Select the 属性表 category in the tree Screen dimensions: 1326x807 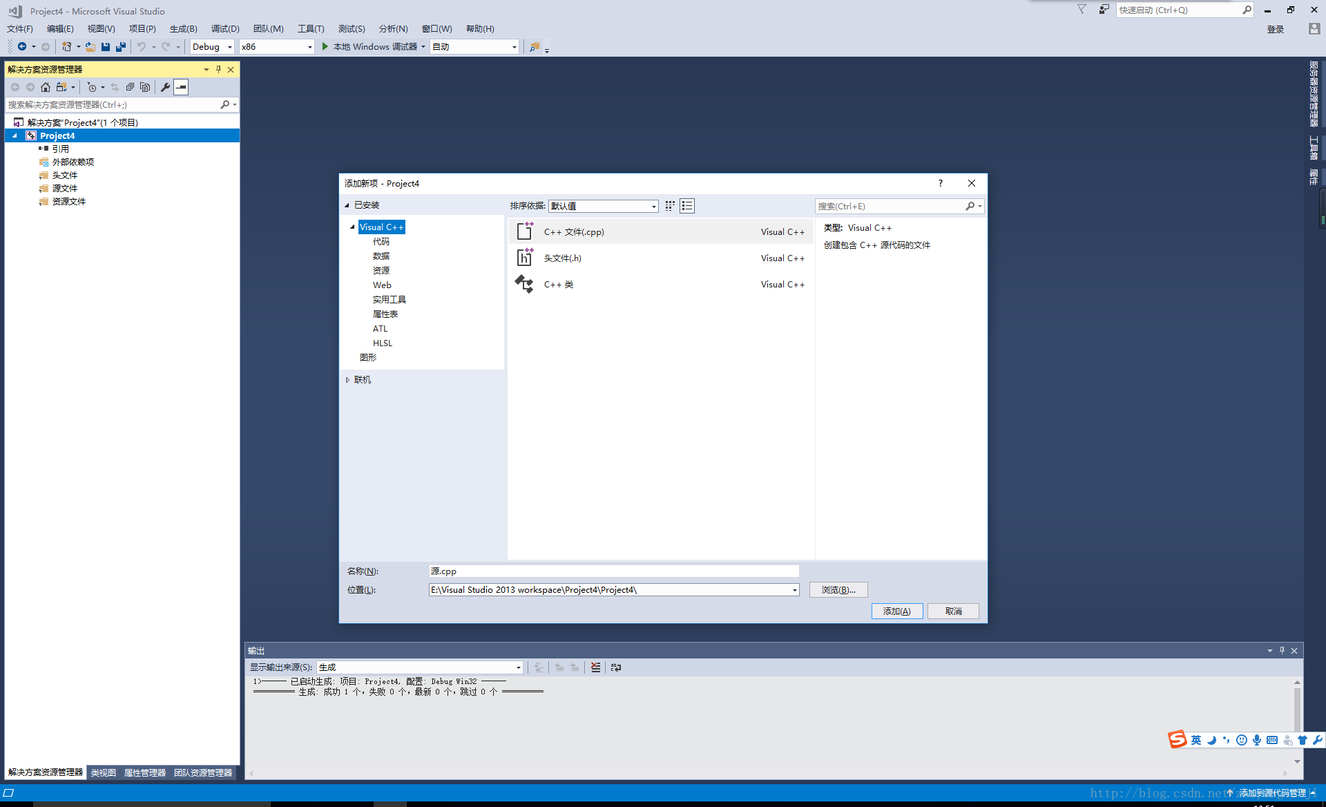coord(385,314)
